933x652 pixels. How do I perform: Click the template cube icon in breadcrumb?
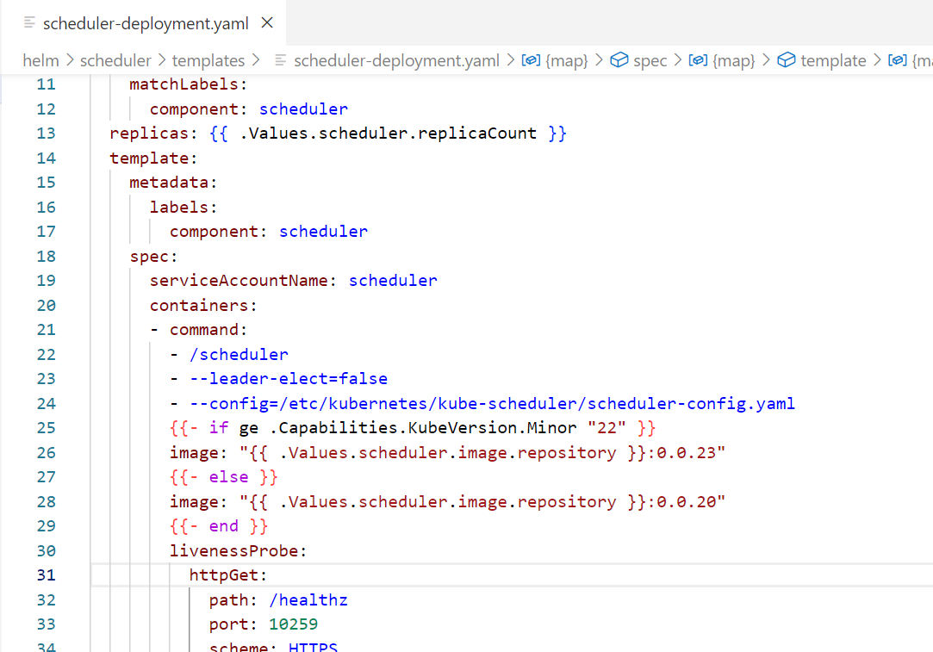click(787, 60)
